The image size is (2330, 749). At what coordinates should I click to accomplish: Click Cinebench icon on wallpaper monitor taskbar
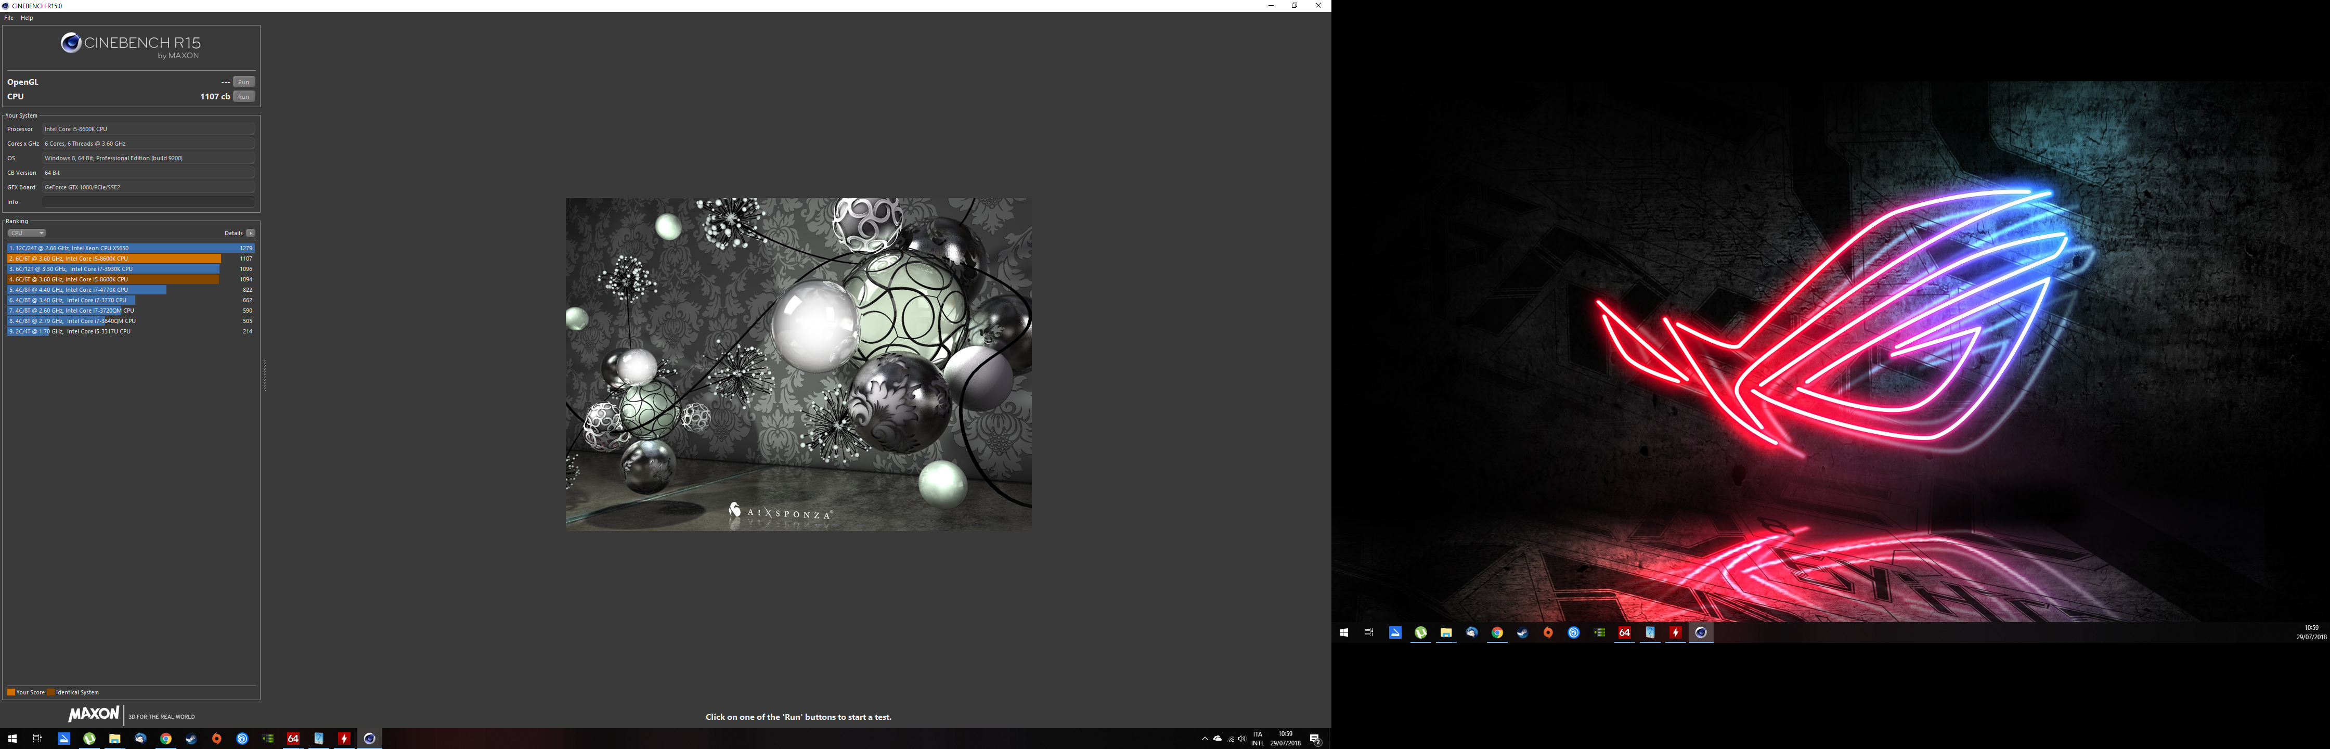(x=1701, y=632)
